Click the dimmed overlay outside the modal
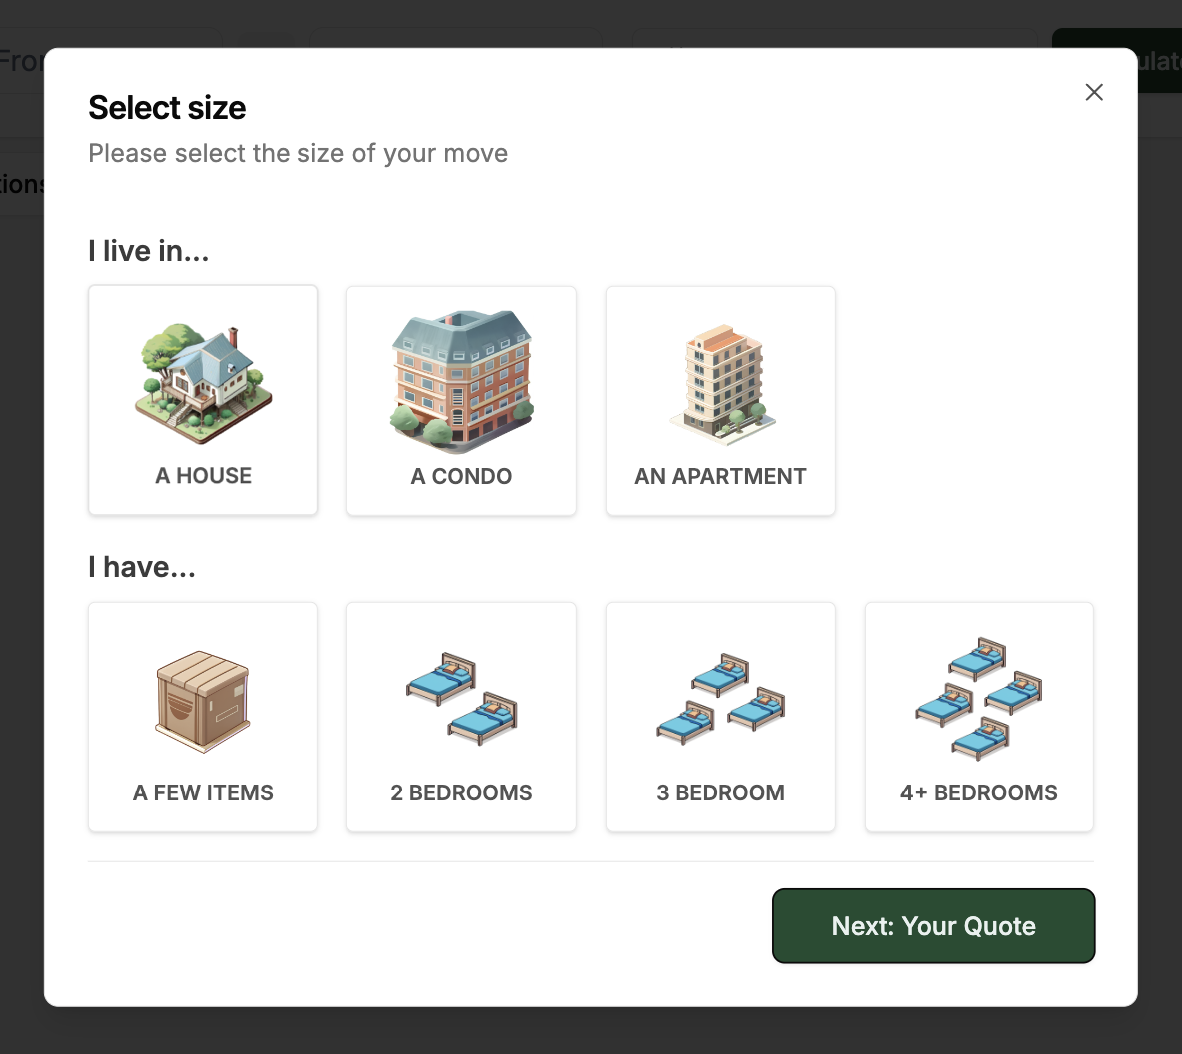Screen dimensions: 1182x1054 pos(20,599)
